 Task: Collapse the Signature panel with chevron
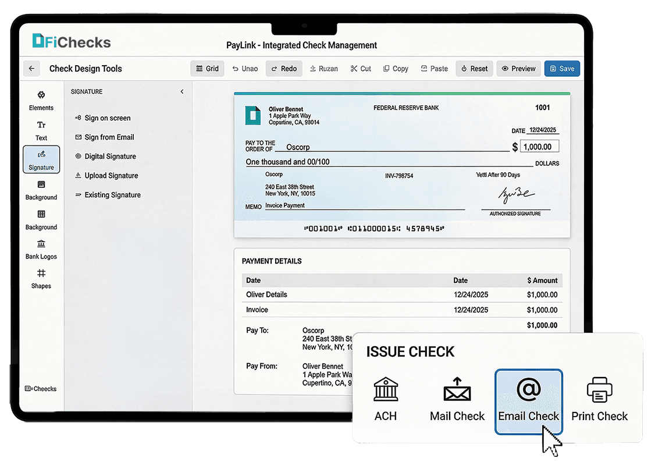point(182,91)
